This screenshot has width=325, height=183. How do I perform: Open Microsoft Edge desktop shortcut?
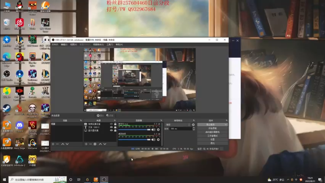[x=6, y=59]
